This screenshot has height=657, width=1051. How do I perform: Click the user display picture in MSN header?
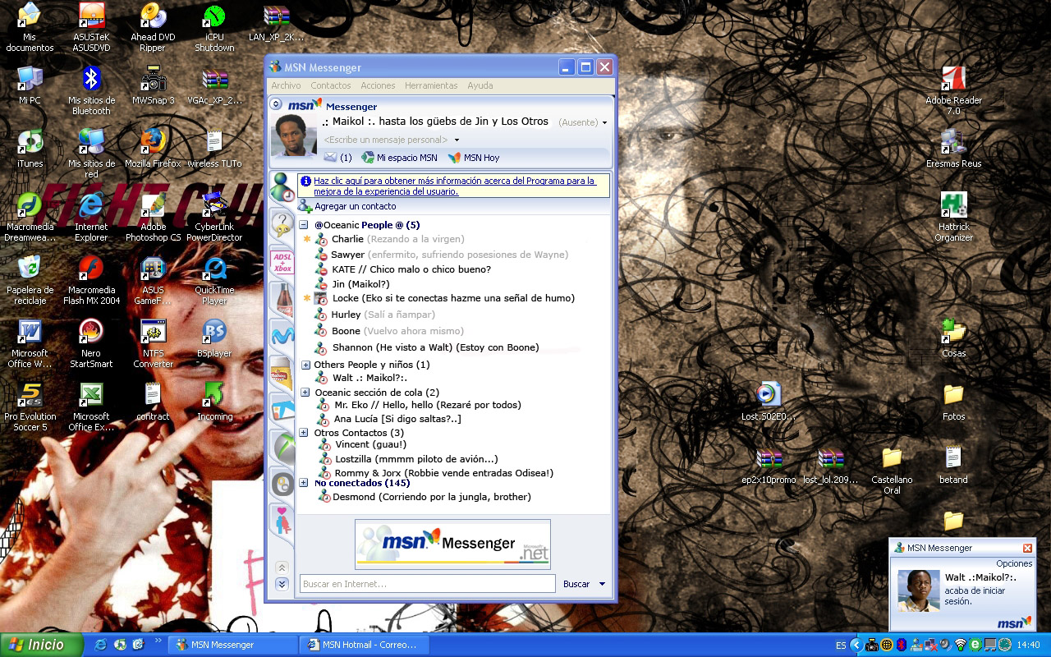click(294, 135)
